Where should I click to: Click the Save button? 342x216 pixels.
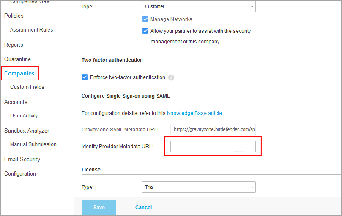[x=99, y=208]
